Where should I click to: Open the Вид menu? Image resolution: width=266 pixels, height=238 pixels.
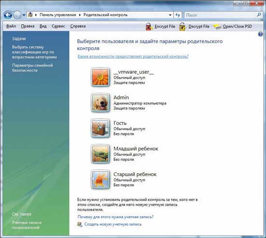pos(43,26)
